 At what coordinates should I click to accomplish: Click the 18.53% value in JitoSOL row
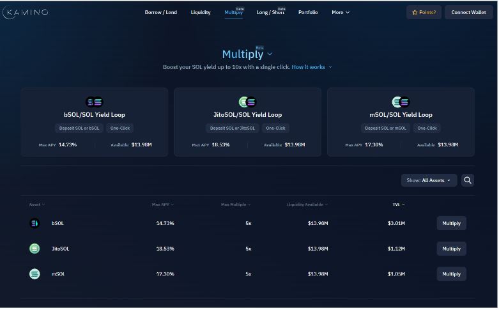165,249
